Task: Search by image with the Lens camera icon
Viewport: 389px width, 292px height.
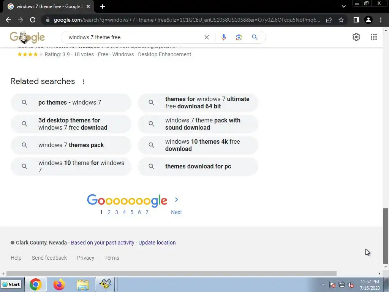Action: tap(239, 37)
